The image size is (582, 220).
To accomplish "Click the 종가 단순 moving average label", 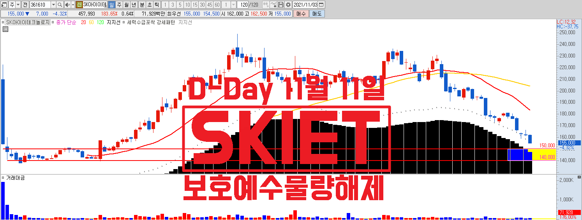I will coord(66,23).
